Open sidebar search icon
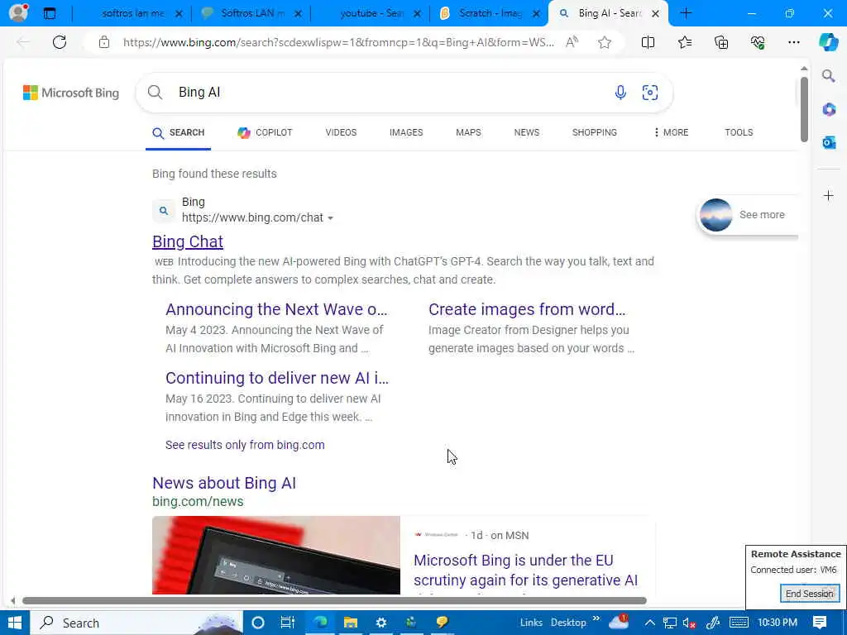Screen dimensions: 847x635 pyautogui.click(x=829, y=76)
